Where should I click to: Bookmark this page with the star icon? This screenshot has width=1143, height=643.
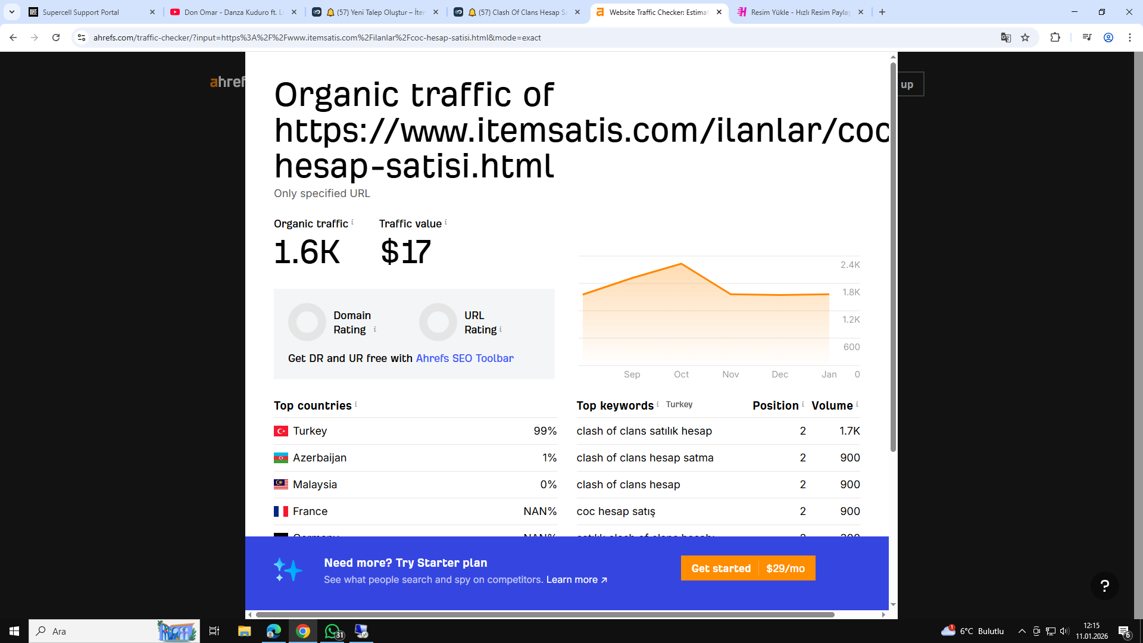click(1025, 38)
